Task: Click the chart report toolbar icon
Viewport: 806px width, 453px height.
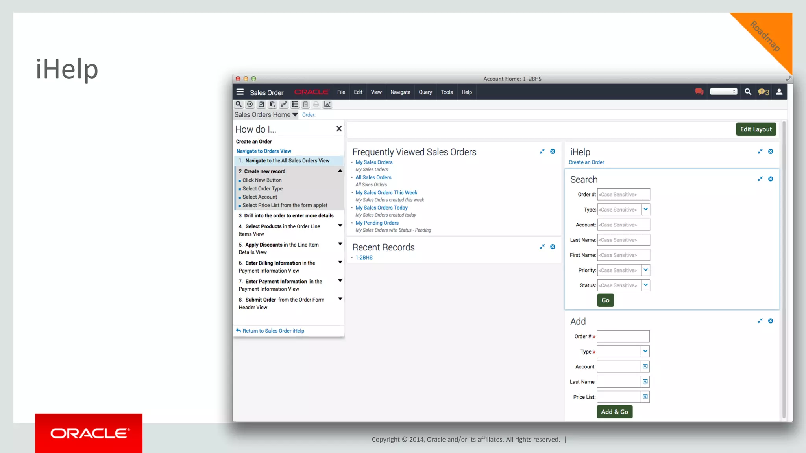Action: point(327,104)
